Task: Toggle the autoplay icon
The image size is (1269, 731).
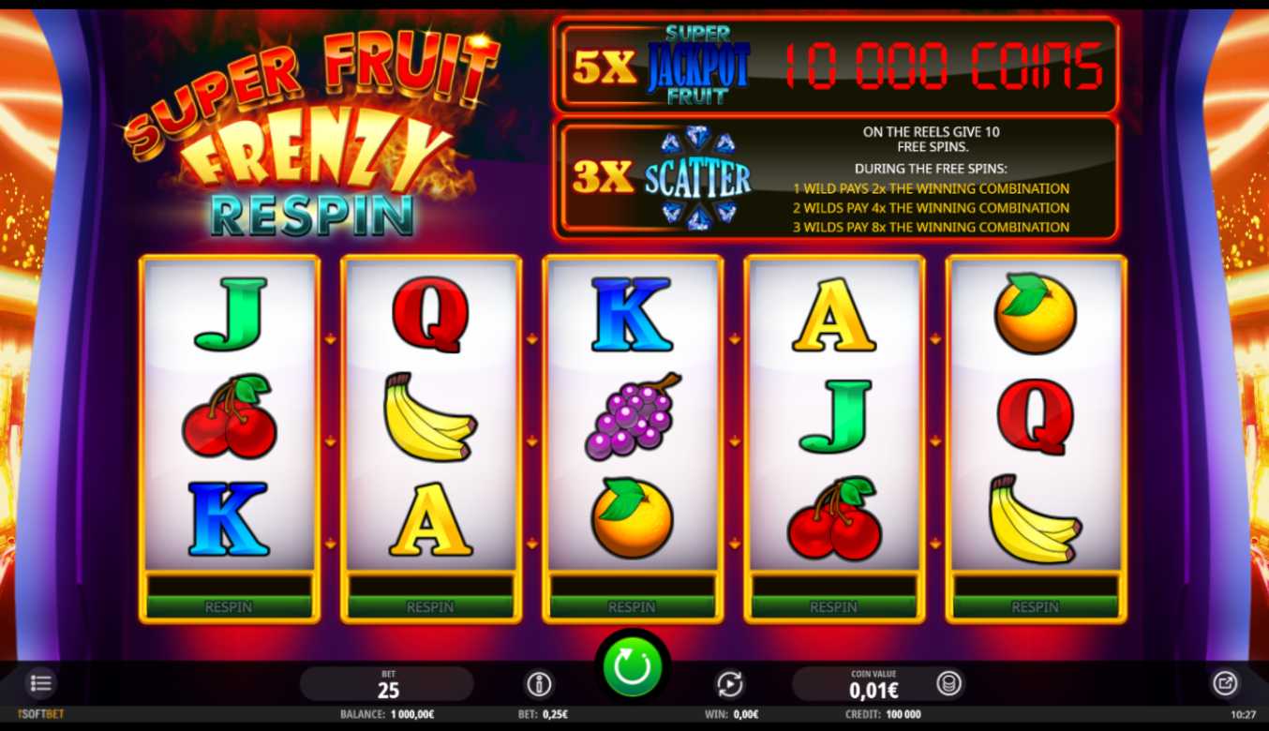Action: (729, 684)
